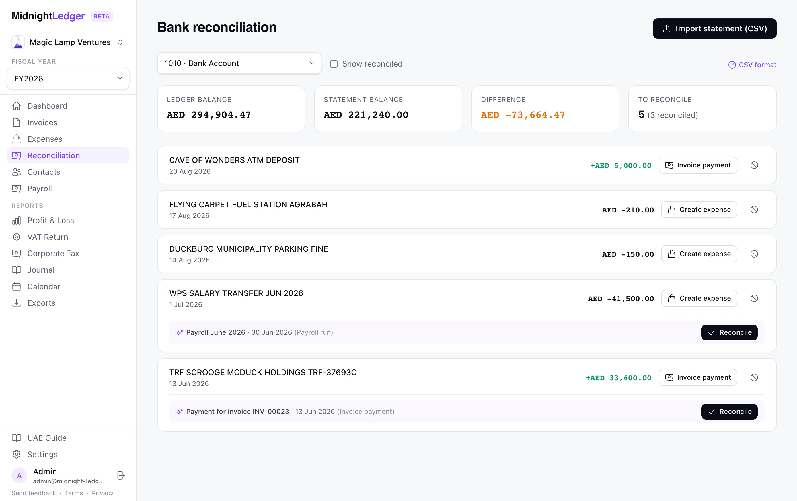Viewport: 797px width, 501px height.
Task: Ignore the TRF Scrooge McDuck Holdings transaction
Action: (754, 377)
